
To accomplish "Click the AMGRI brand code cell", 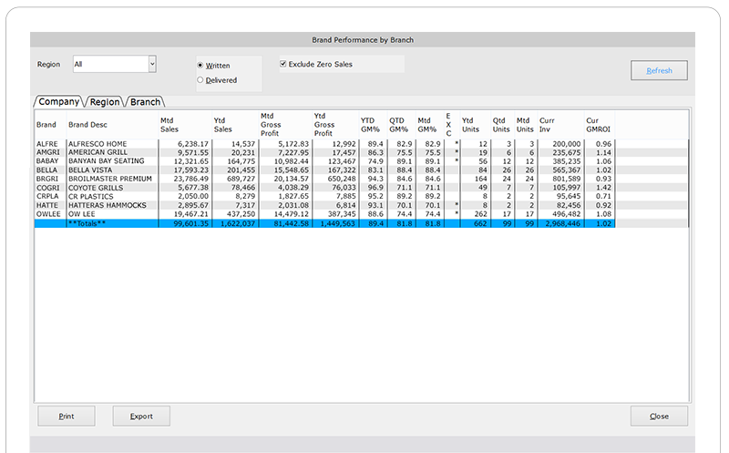I will 48,152.
